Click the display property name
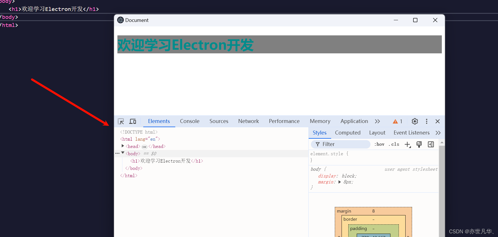 (x=327, y=176)
